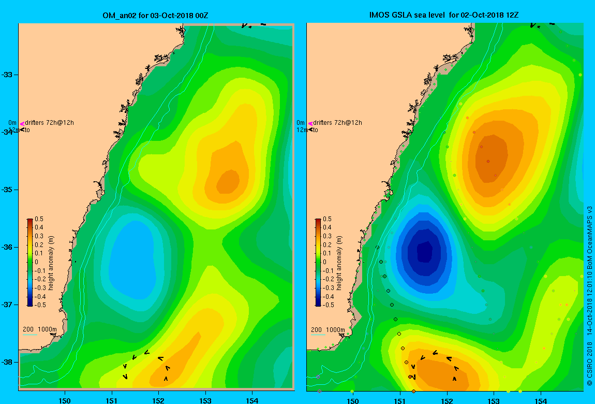Click the "200 1000m" depth label on left map
595x404 pixels.
(39, 329)
